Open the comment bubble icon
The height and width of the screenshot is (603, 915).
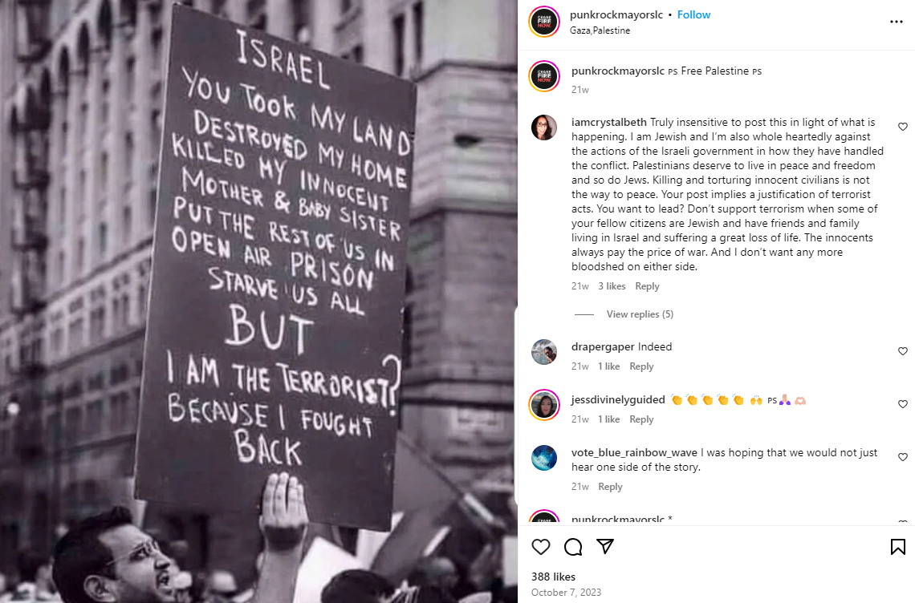[573, 546]
